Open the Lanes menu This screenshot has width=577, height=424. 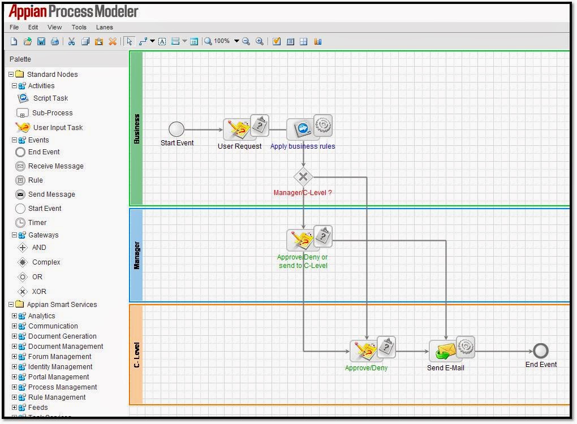tap(105, 27)
